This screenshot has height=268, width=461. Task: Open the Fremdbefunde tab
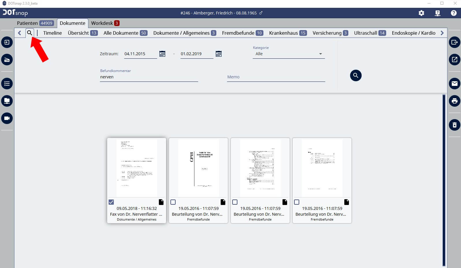[x=242, y=33]
